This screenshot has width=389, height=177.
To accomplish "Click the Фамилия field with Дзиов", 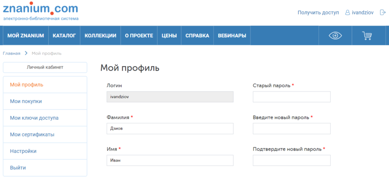I will click(x=170, y=128).
